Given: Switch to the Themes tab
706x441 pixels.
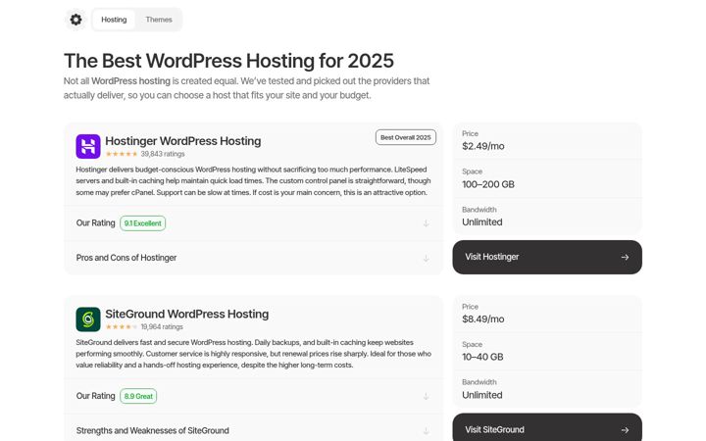Looking at the screenshot, I should [x=159, y=20].
